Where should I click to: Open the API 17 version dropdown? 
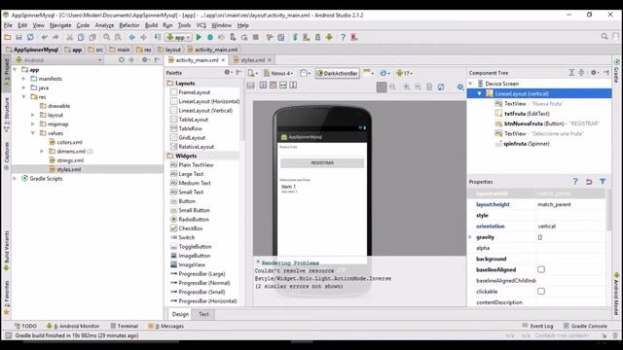click(405, 73)
